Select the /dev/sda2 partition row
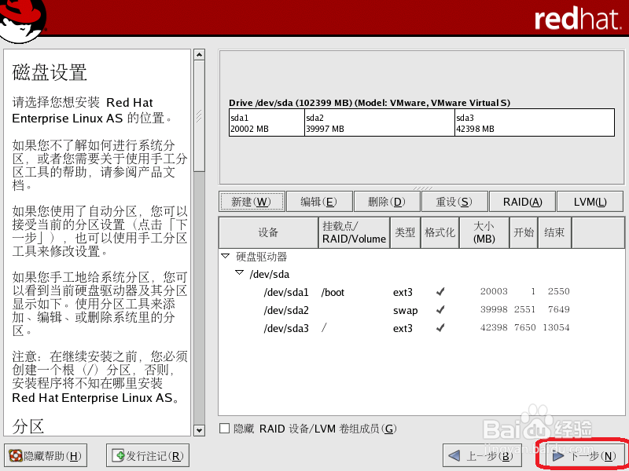The width and height of the screenshot is (629, 471). 421,310
